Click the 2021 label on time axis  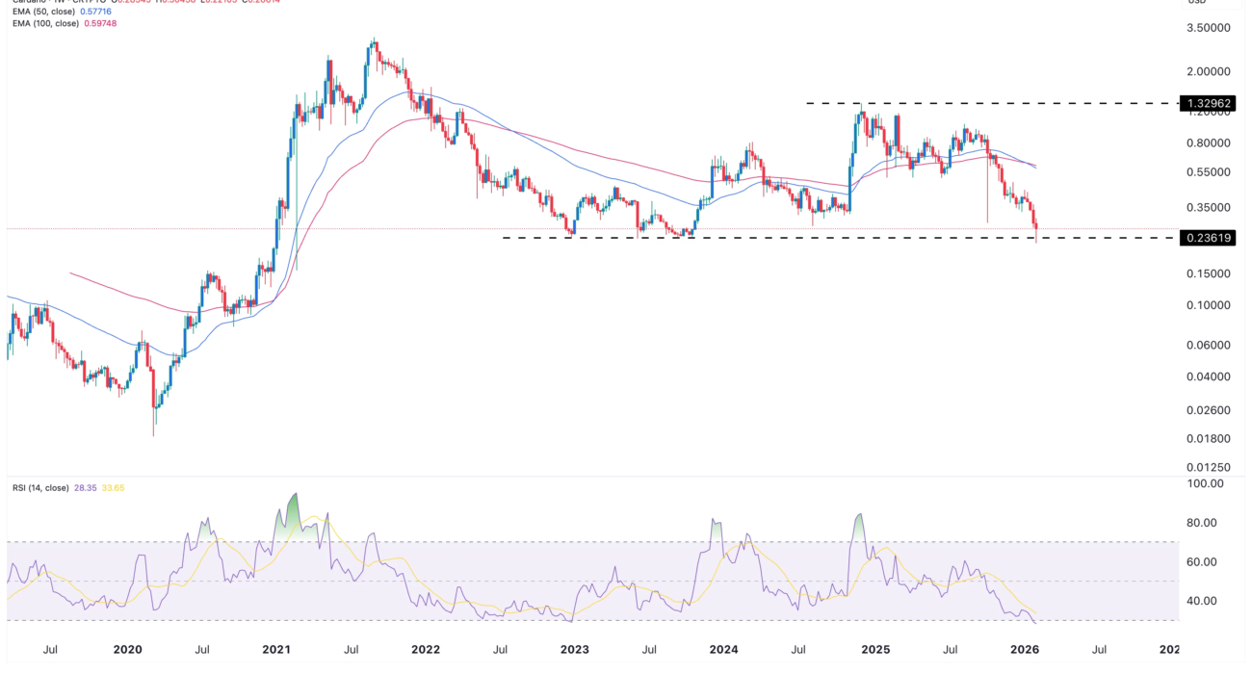click(x=276, y=650)
